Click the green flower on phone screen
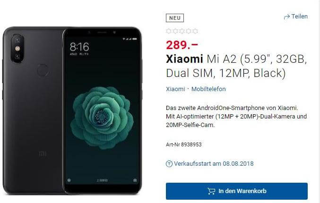Screen dimensions: 320x203 click(102, 117)
